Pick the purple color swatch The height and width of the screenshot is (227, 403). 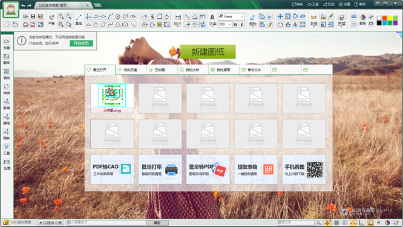click(x=395, y=23)
